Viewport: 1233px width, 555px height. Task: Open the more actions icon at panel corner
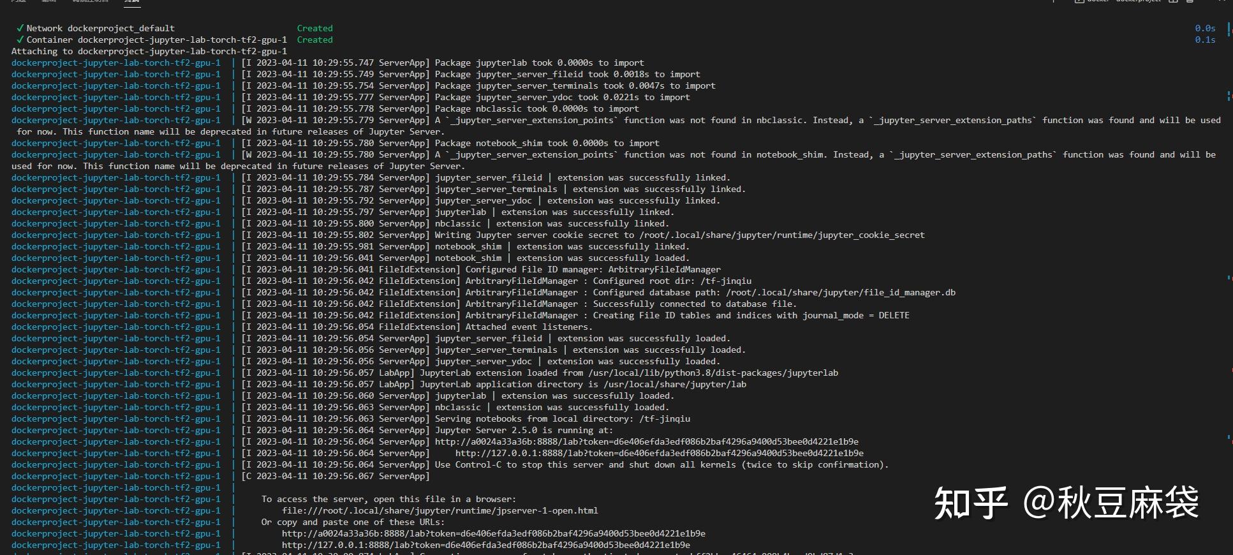(x=1222, y=1)
